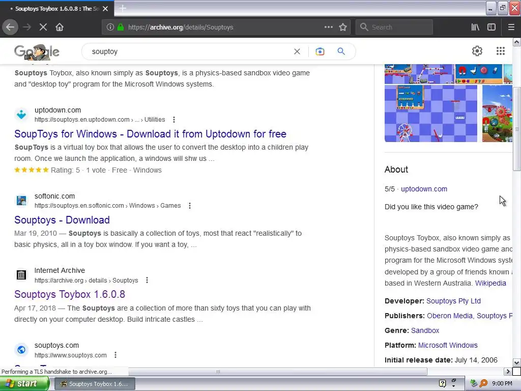The height and width of the screenshot is (391, 521).
Task: Click the Internet Archive site name
Action: point(60,271)
